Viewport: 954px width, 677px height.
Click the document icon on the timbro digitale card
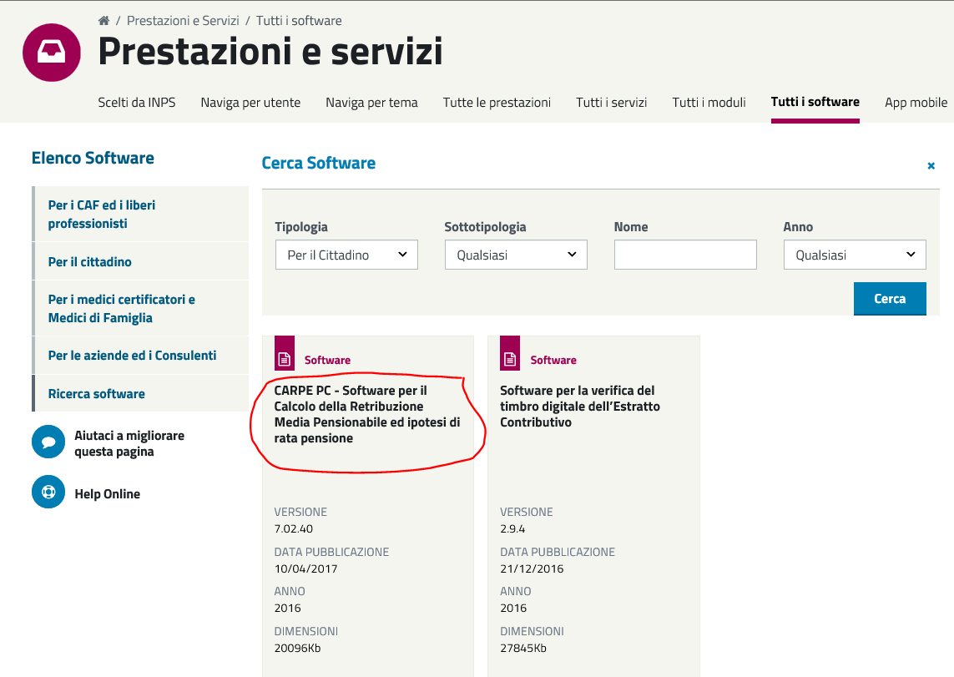tap(510, 358)
